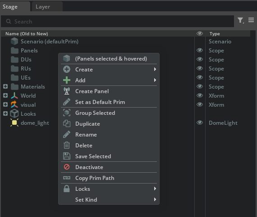Click the Looks cube outline icon
This screenshot has width=257, height=217.
click(x=14, y=113)
